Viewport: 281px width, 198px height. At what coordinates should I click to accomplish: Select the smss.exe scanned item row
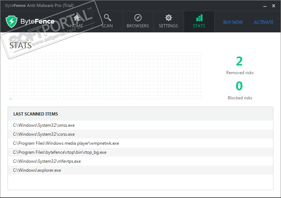(x=140, y=125)
